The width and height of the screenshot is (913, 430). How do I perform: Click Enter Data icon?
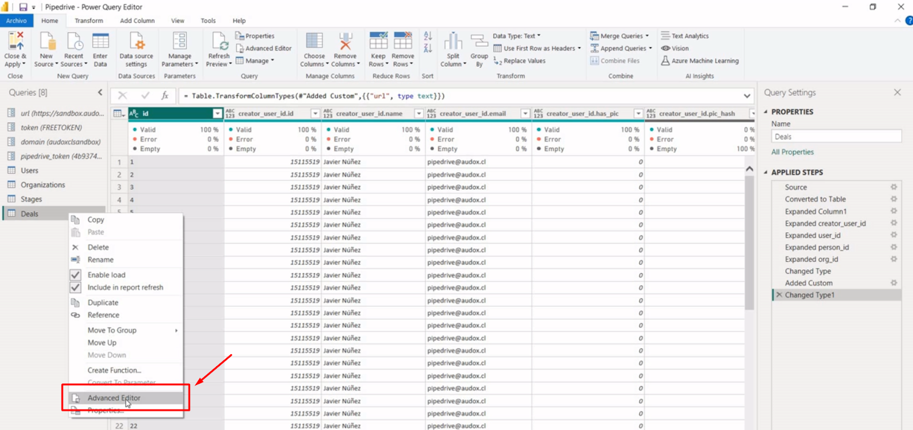tap(100, 41)
